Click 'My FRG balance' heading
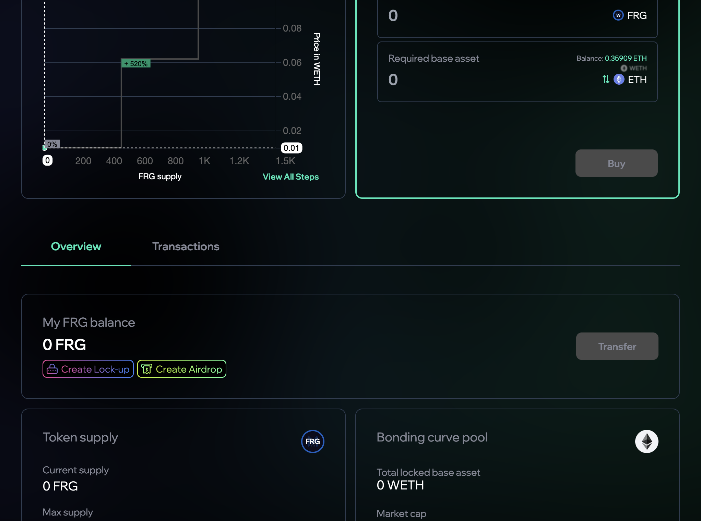 tap(89, 323)
